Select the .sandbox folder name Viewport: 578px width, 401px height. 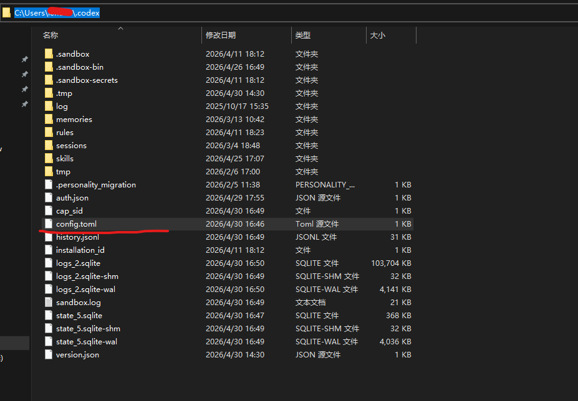72,54
